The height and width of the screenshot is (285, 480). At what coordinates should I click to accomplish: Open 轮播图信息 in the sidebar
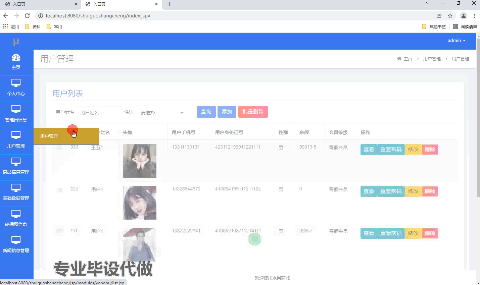pyautogui.click(x=16, y=219)
